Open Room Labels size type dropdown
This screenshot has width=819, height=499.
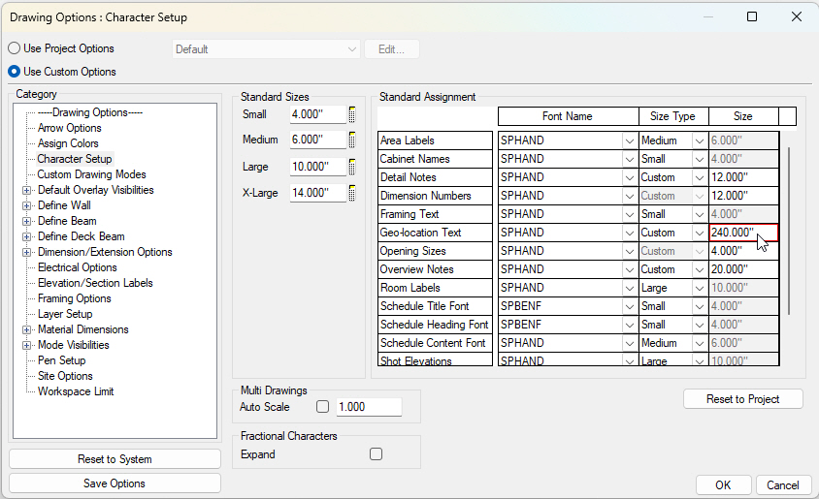click(700, 288)
